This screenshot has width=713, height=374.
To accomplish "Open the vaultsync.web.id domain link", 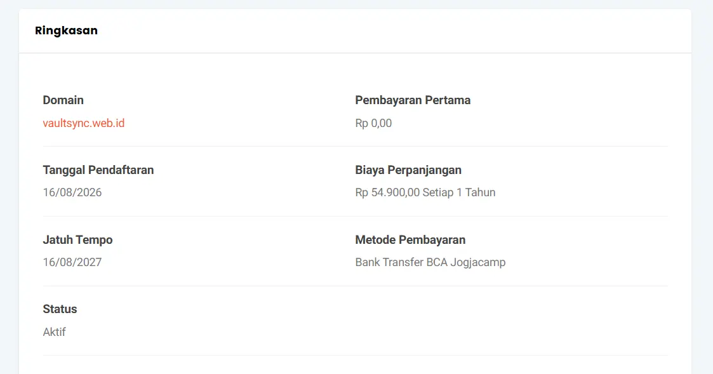I will [84, 123].
